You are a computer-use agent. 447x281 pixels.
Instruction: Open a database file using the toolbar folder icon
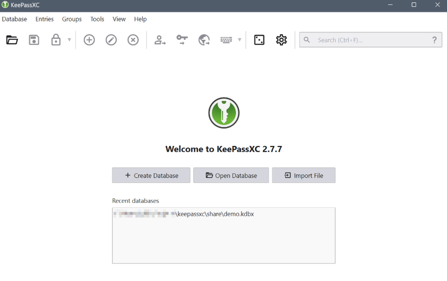click(x=12, y=40)
